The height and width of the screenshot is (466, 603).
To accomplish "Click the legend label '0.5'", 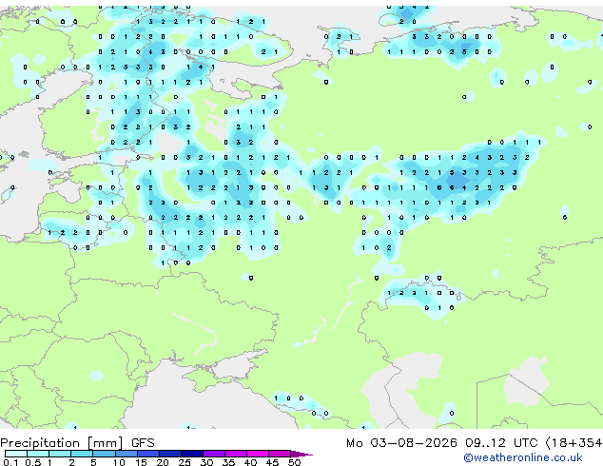I will pos(33,462).
